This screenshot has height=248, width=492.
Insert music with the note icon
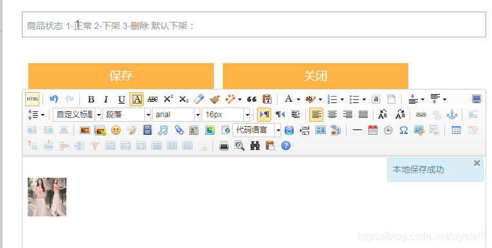tap(162, 130)
